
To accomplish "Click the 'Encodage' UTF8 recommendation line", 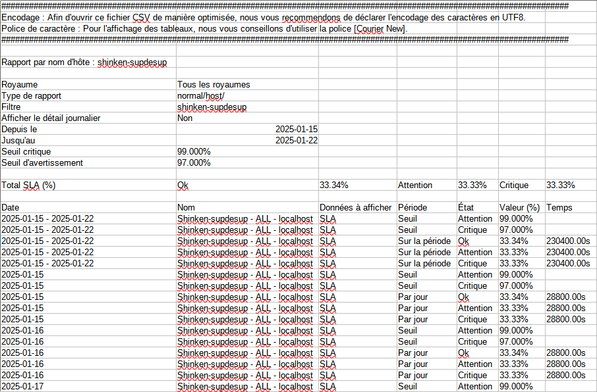I will coord(264,17).
